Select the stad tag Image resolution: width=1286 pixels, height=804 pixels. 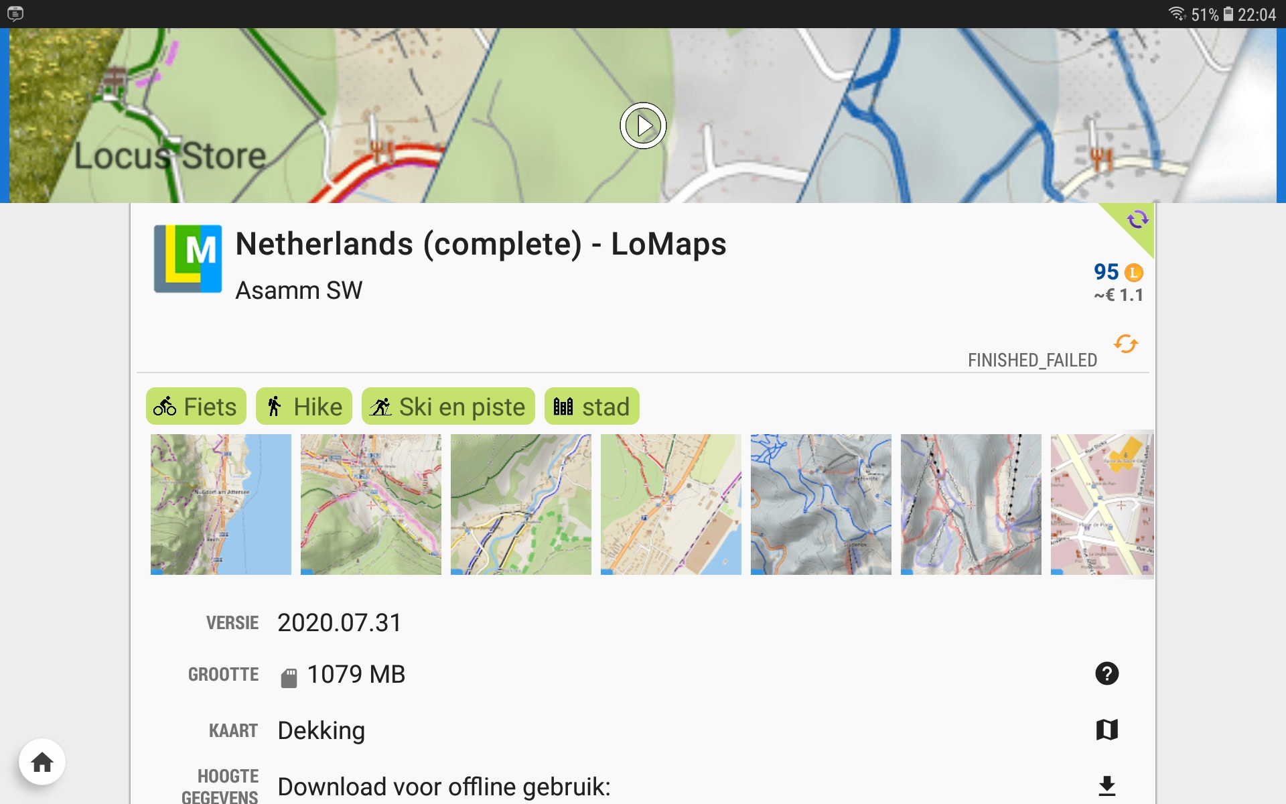(591, 407)
